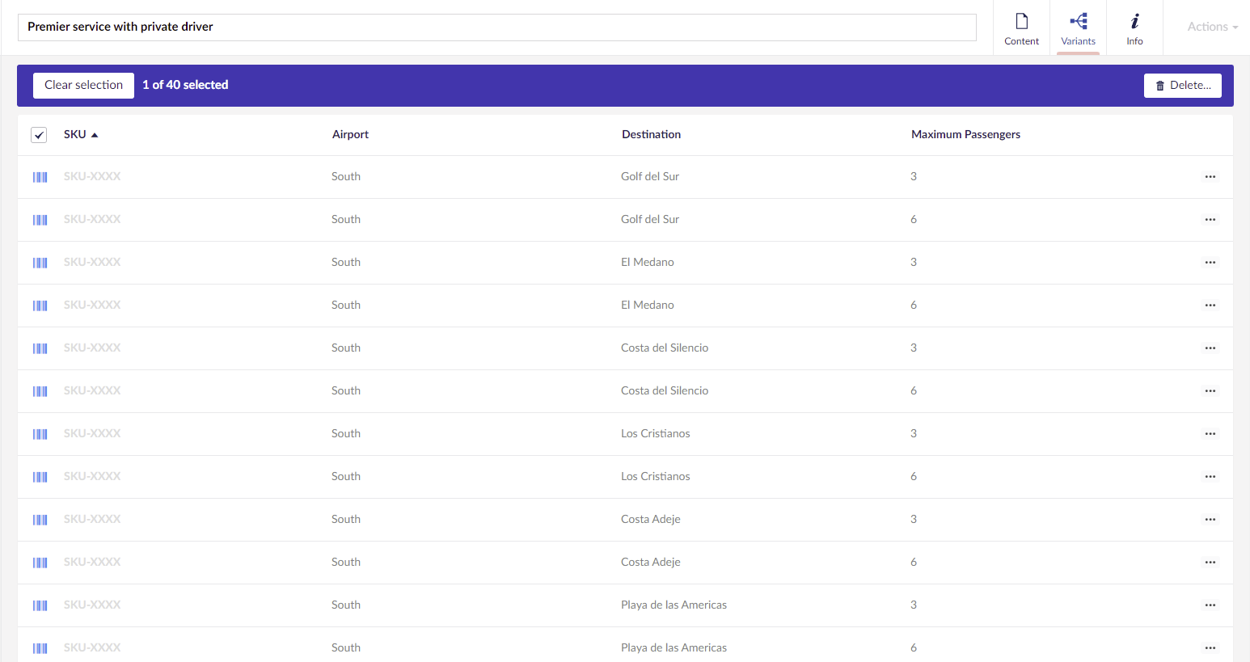Click the Delete... button
Viewport: 1250px width, 662px height.
tap(1183, 85)
